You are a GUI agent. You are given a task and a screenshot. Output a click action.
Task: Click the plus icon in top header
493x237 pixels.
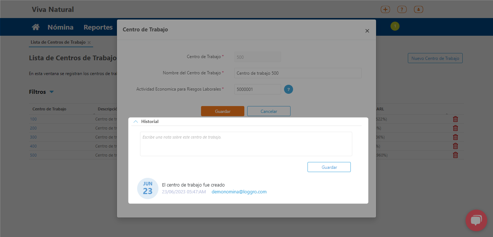pyautogui.click(x=385, y=9)
